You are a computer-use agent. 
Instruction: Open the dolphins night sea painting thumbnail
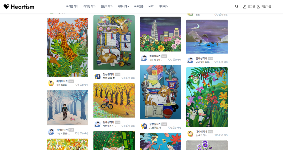(x=207, y=37)
